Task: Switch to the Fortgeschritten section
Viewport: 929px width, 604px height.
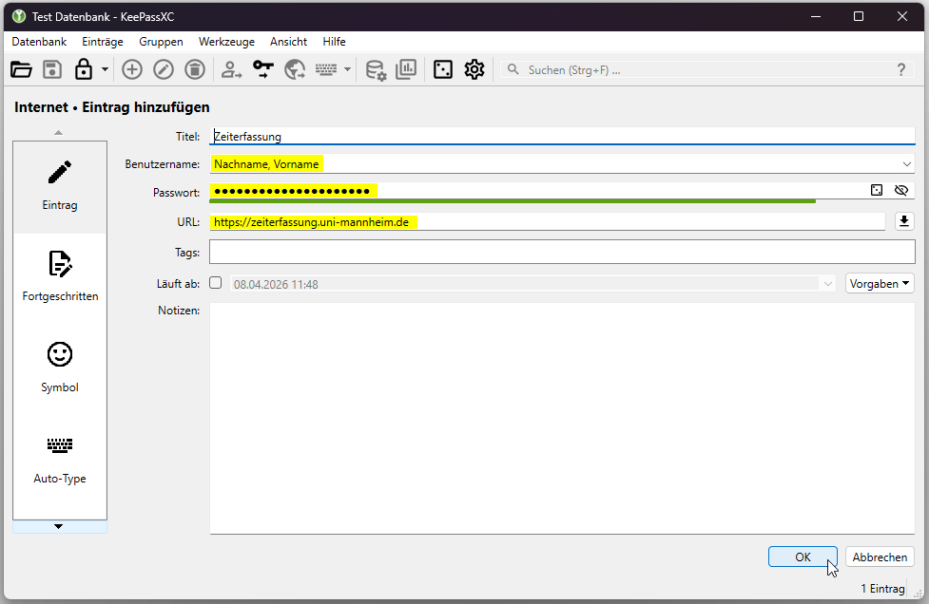Action: 60,278
